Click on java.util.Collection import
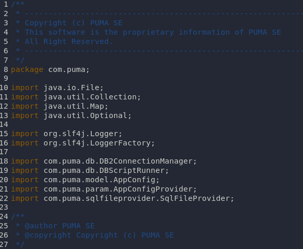Viewport: 303px width, 249px height. 76,97
